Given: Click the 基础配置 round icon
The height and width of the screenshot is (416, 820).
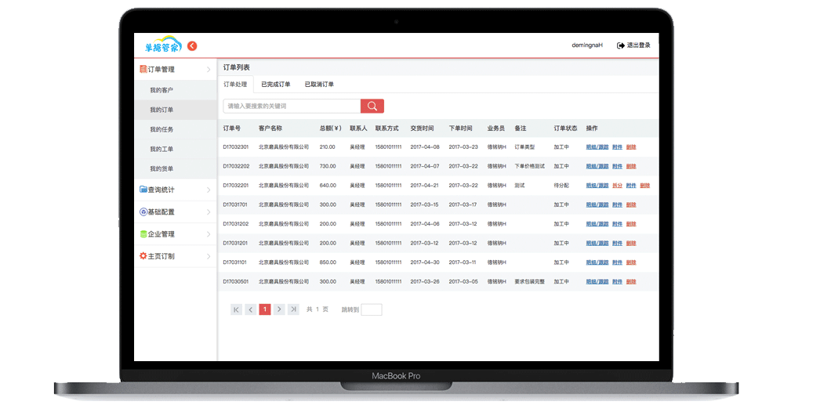Looking at the screenshot, I should tap(143, 212).
